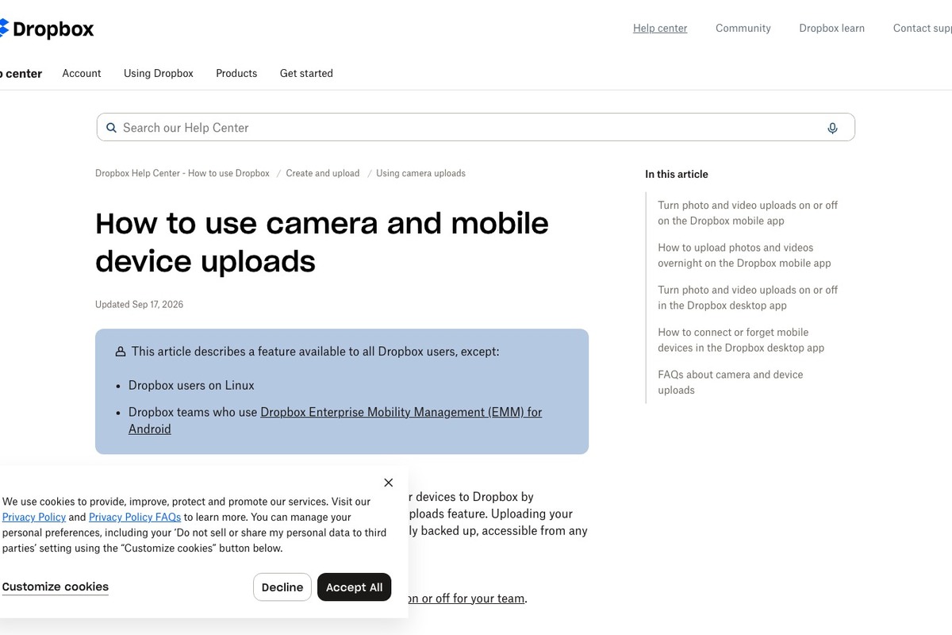
Task: Click the magnifier search icon
Action: [x=110, y=128]
